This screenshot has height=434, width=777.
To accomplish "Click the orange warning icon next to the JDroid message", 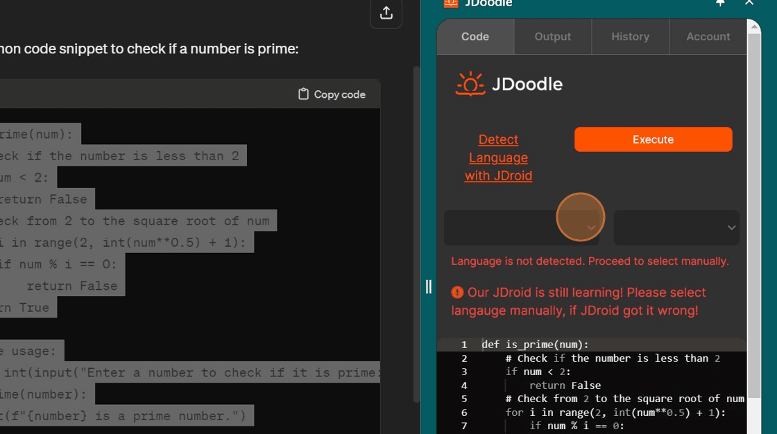I will pos(458,292).
